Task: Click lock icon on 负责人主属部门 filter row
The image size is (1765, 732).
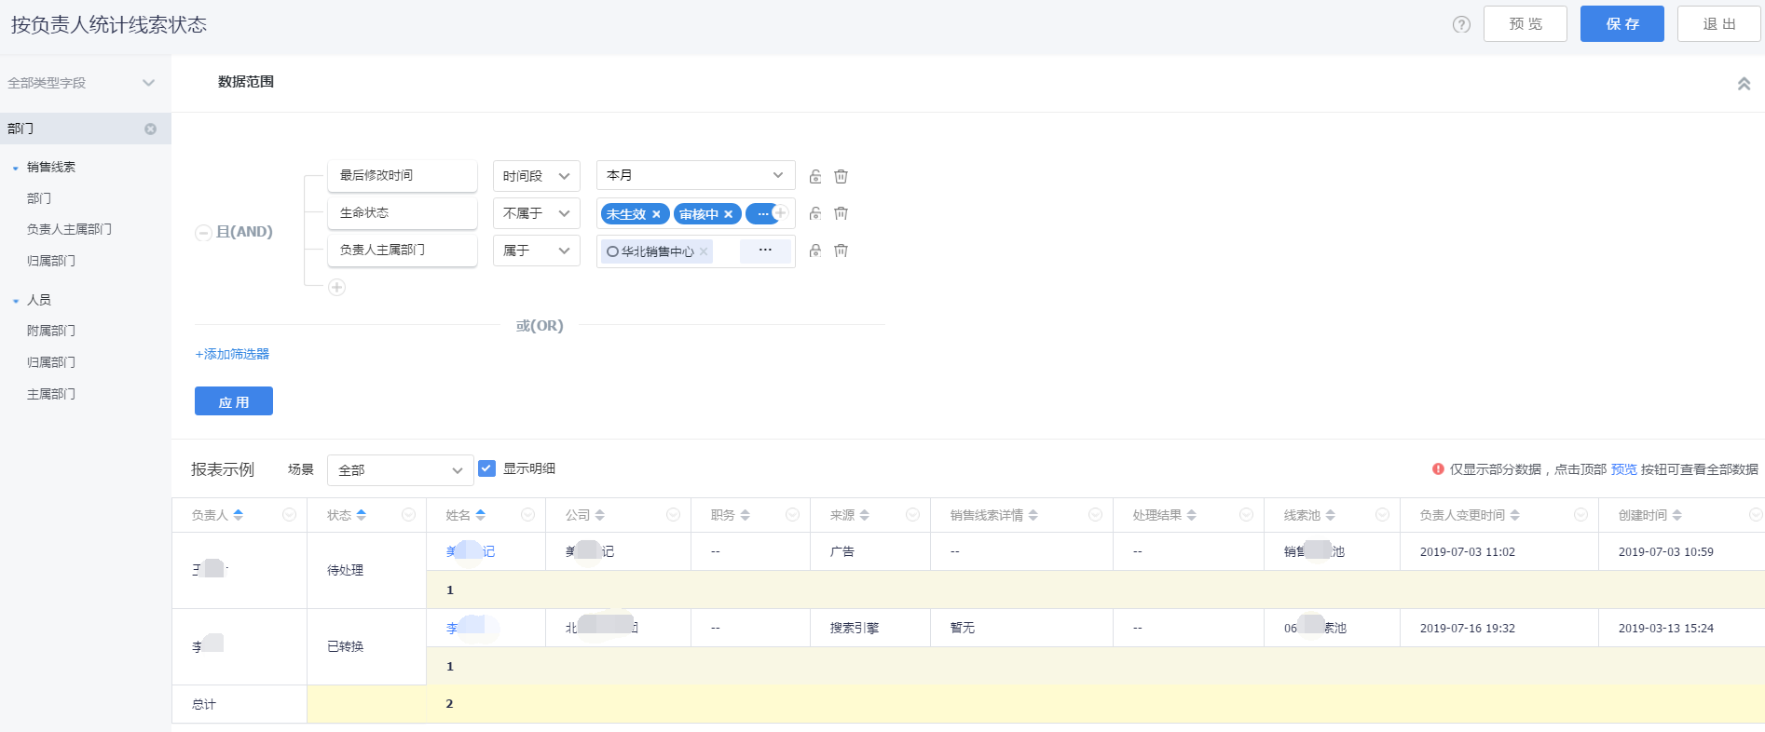Action: point(815,251)
